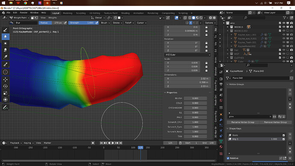Toggle Hair collection exclude checkbox
Image resolution: width=295 pixels, height=166 pixels.
coord(280,50)
